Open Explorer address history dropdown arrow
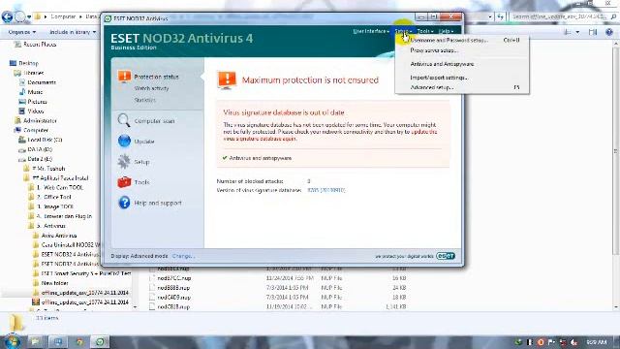This screenshot has height=349, width=620. tap(490, 16)
